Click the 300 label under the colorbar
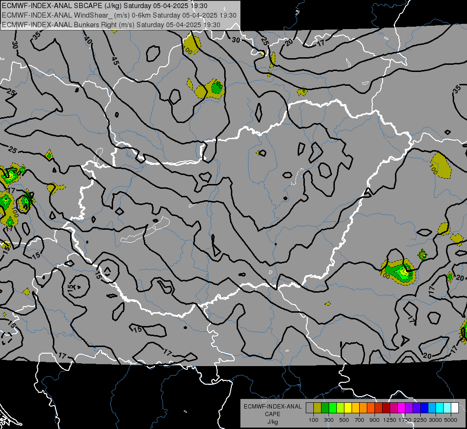Viewport: 467px width, 429px height. (x=329, y=420)
